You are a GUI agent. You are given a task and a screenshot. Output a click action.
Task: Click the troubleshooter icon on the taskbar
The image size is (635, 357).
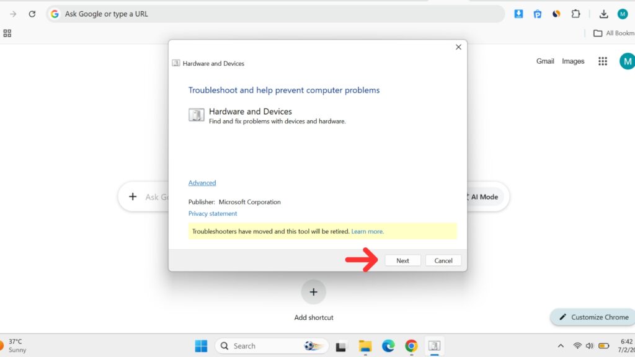(434, 346)
